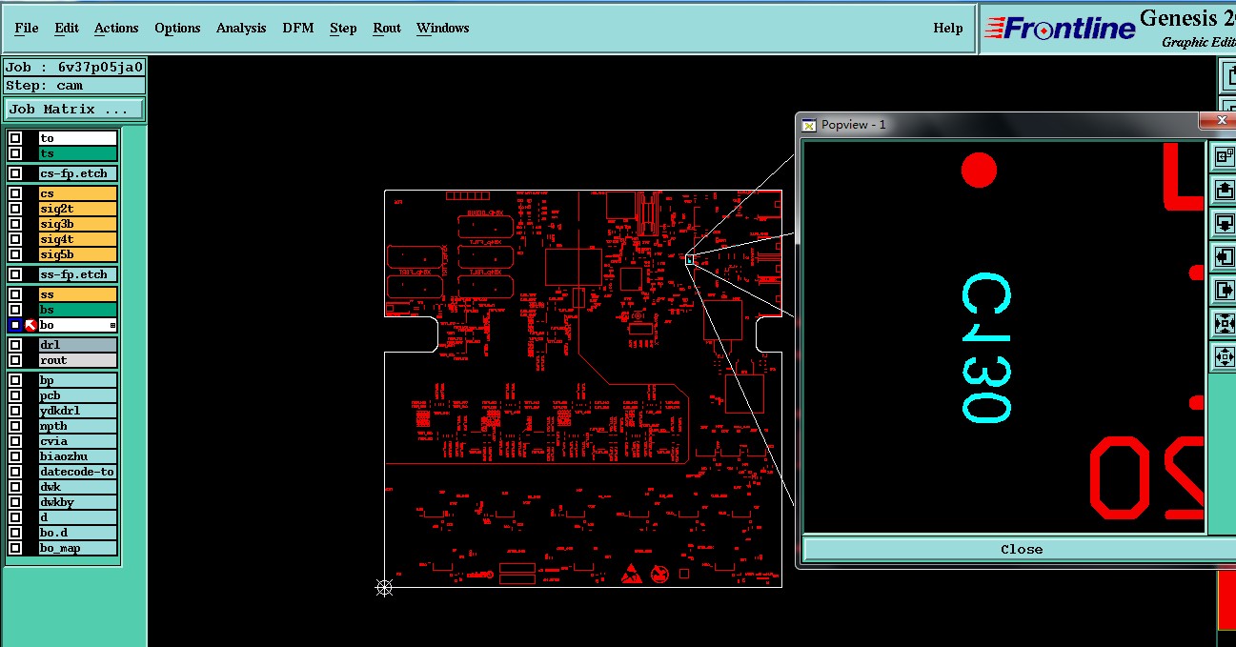Click the four-way pan icon in Popview
This screenshot has width=1236, height=647.
pos(1224,356)
